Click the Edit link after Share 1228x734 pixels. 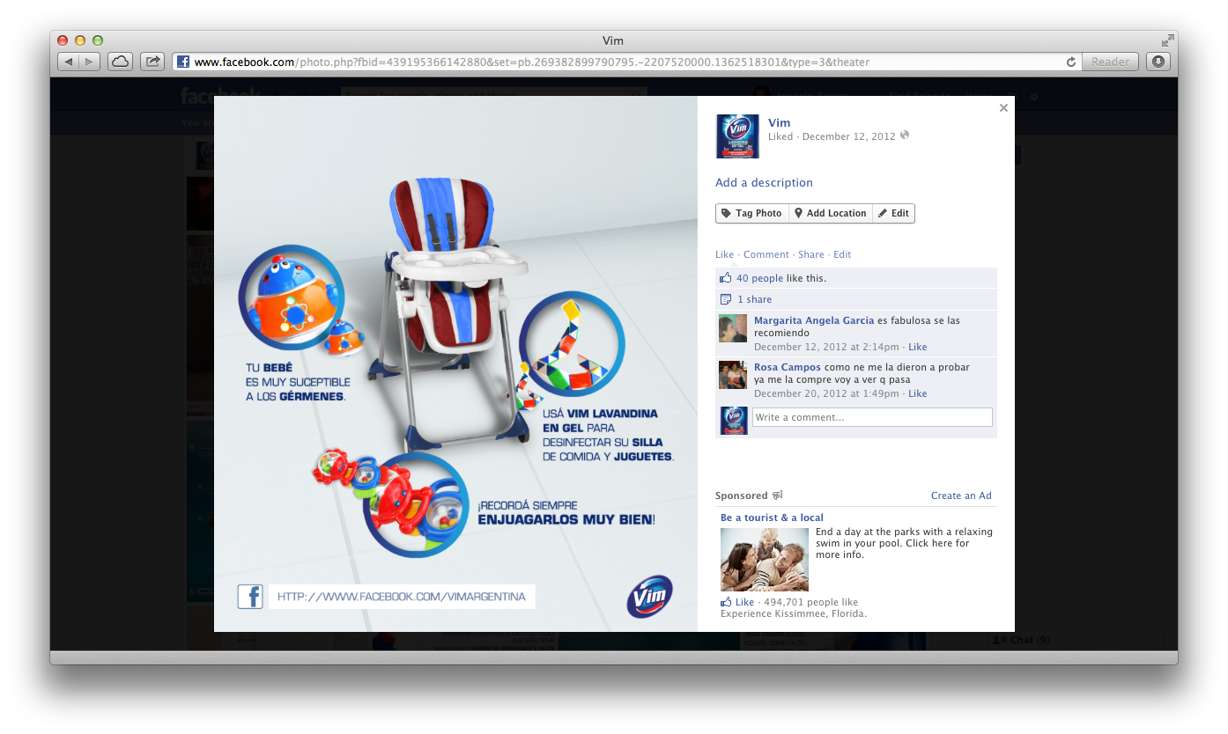842,254
